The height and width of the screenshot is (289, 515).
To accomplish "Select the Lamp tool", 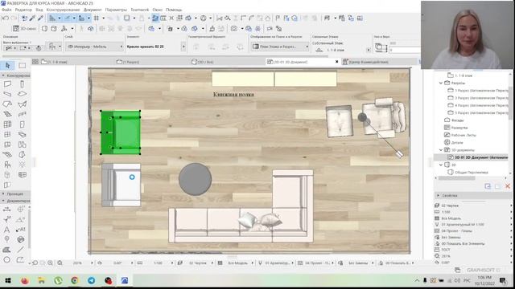I will 22,165.
